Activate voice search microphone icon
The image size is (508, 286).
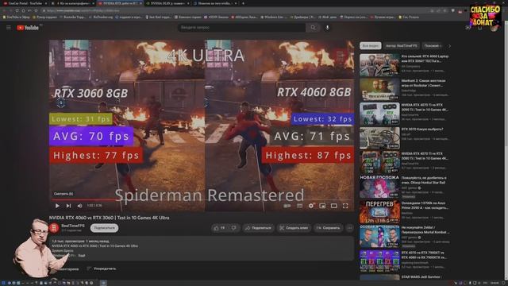[327, 28]
